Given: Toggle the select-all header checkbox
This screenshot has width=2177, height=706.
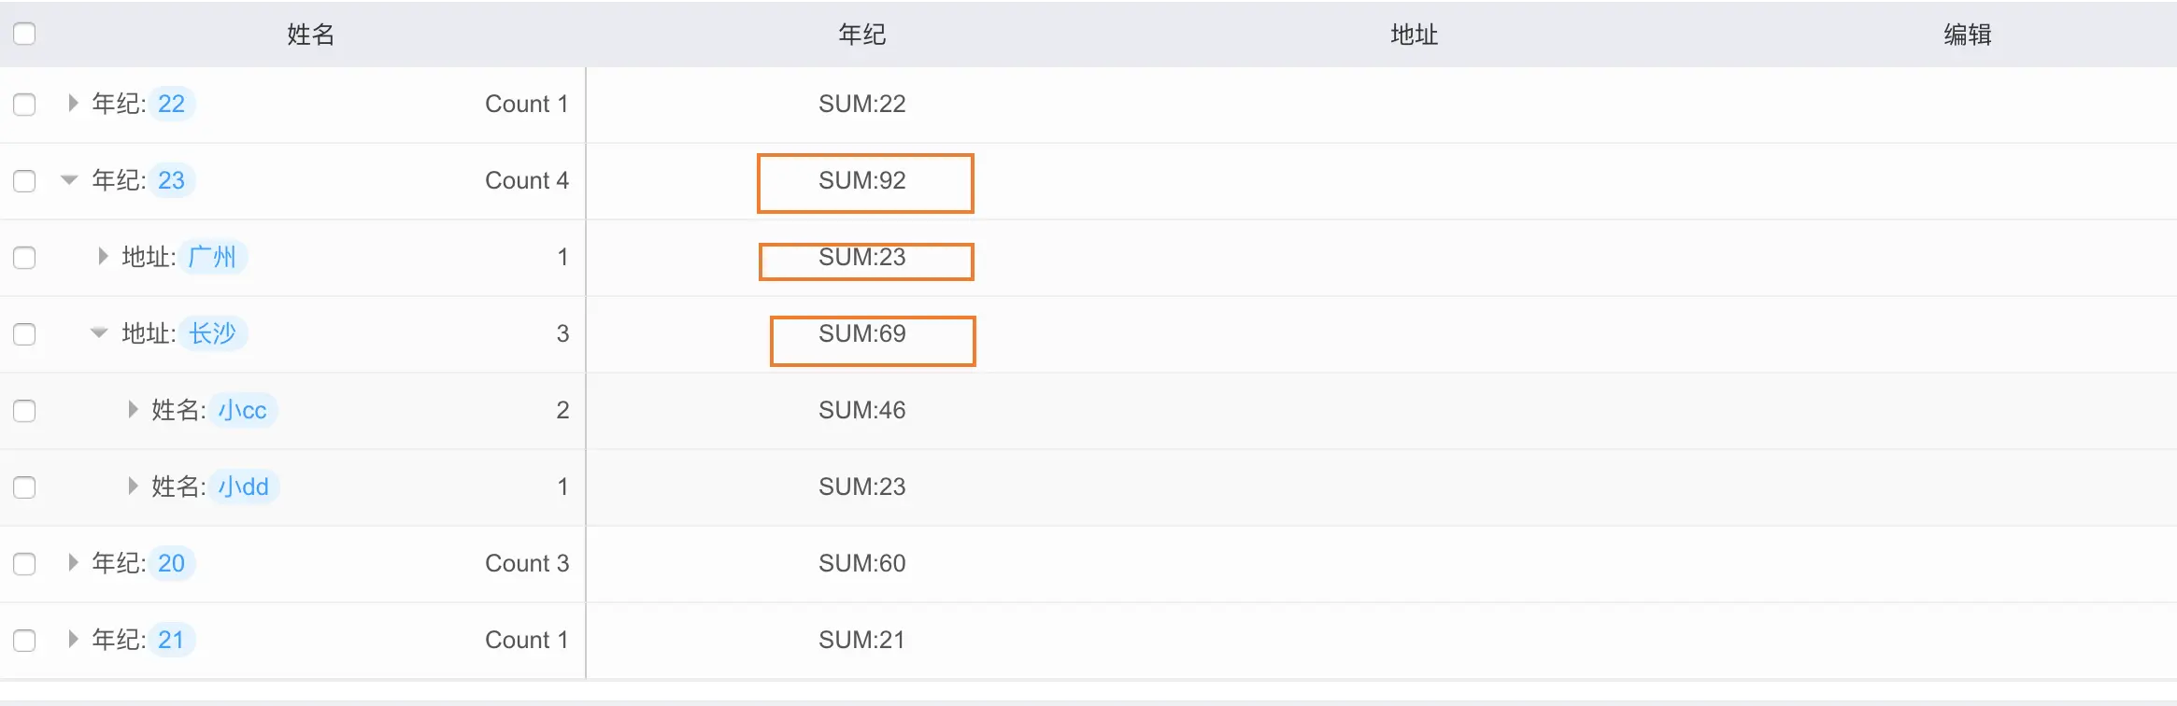Looking at the screenshot, I should click(x=24, y=35).
